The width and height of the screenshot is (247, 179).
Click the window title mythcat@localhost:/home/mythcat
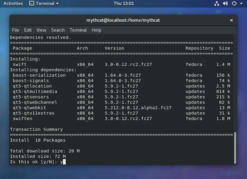click(x=123, y=20)
